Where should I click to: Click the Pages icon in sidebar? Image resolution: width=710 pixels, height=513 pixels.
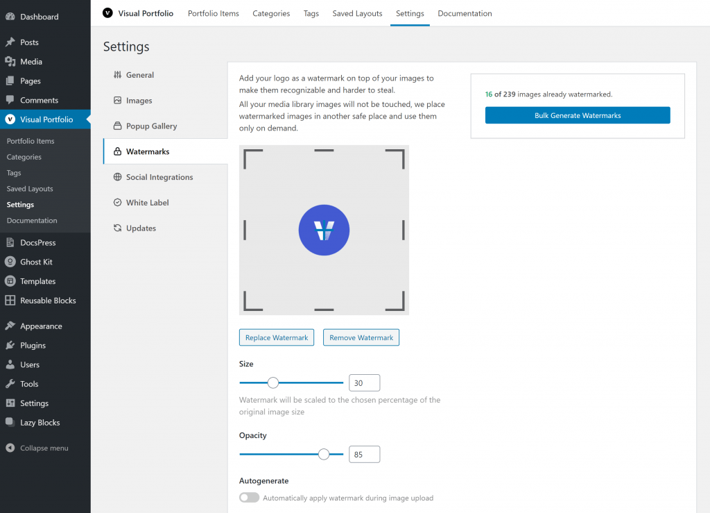(10, 81)
